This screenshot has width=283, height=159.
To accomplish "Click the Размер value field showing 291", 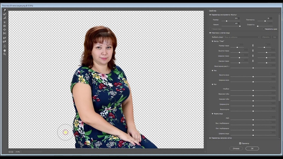I will (x=237, y=18).
